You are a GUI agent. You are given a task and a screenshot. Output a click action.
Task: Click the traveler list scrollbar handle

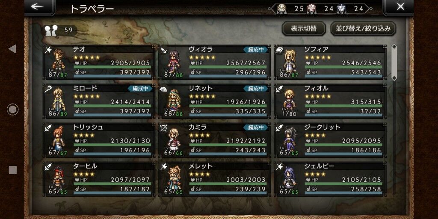[394, 62]
